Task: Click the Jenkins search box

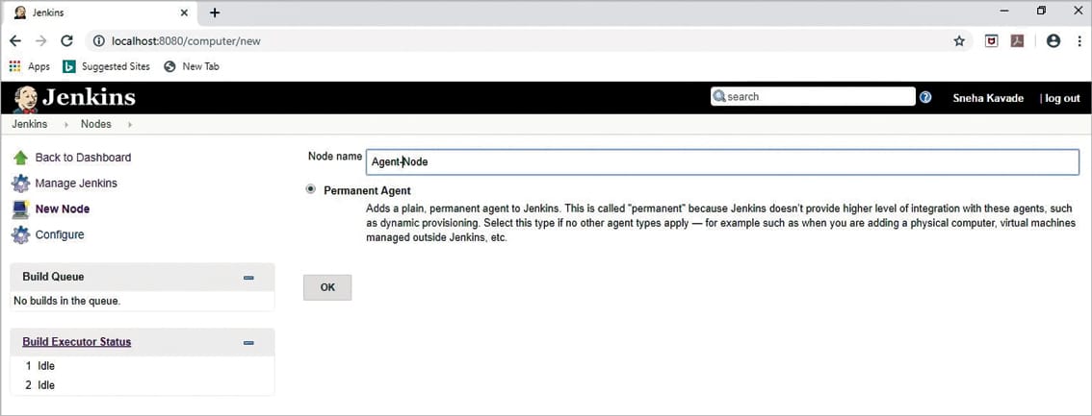Action: point(813,96)
